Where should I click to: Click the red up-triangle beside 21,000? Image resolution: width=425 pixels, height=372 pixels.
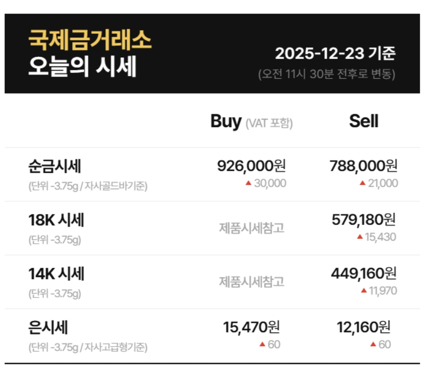(362, 183)
